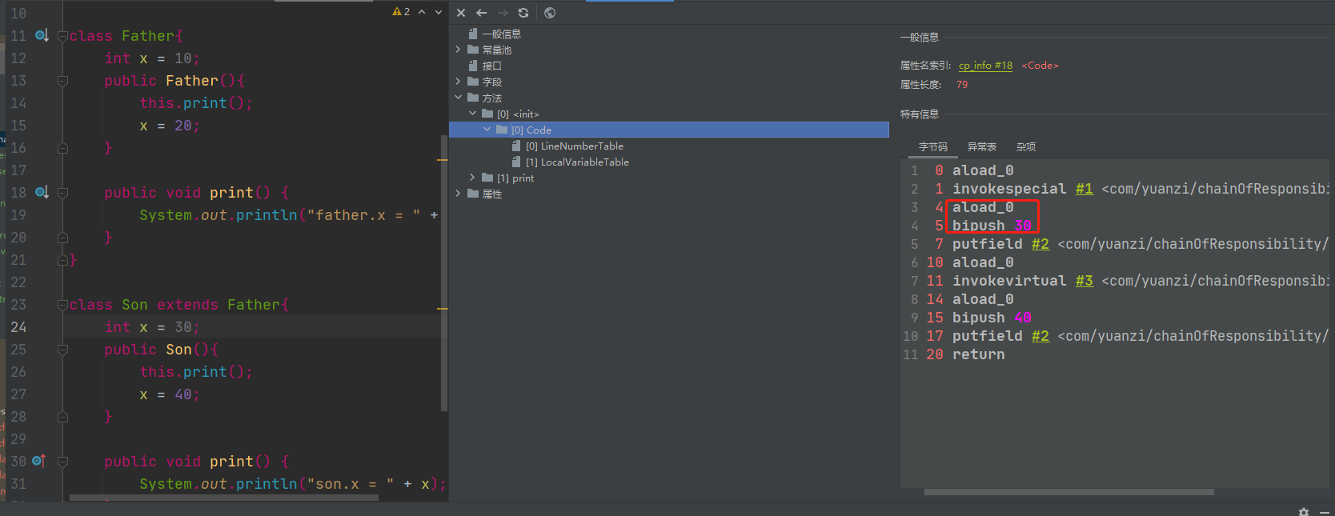
Task: Click the file icon beside LocalVariableTable
Action: tap(516, 162)
